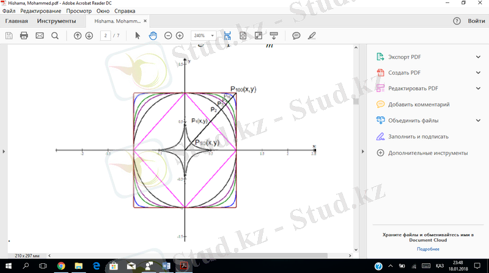Image resolution: width=489 pixels, height=273 pixels.
Task: Go to next page with down arrow
Action: point(89,35)
